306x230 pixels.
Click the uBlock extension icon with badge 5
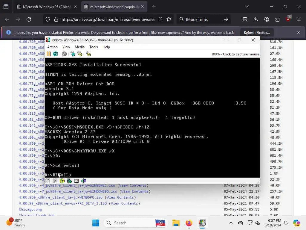(x=288, y=19)
